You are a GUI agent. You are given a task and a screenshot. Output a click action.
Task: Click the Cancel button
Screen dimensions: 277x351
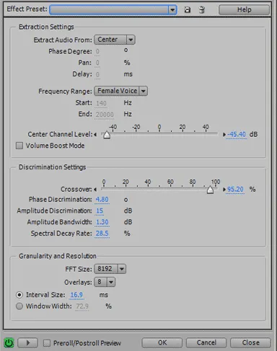tap(206, 342)
